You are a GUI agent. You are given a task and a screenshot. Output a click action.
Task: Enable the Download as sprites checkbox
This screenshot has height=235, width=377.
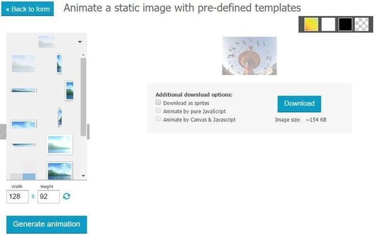pyautogui.click(x=158, y=102)
